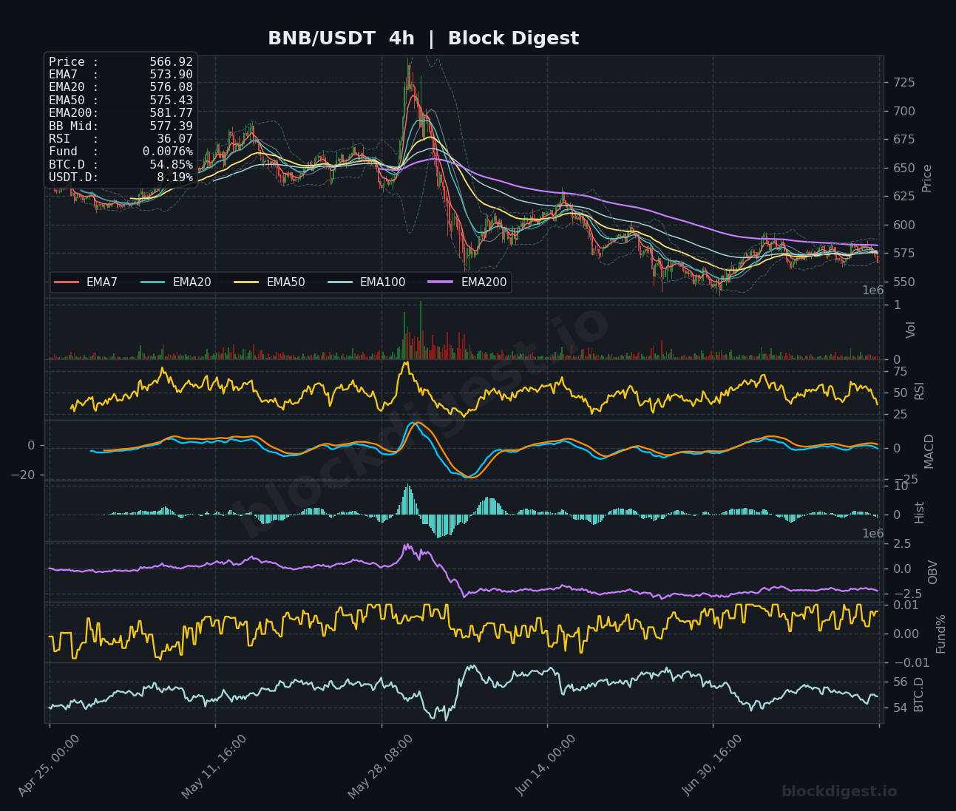The height and width of the screenshot is (811, 956).
Task: Click the blockdigest.io footer text
Action: [839, 792]
